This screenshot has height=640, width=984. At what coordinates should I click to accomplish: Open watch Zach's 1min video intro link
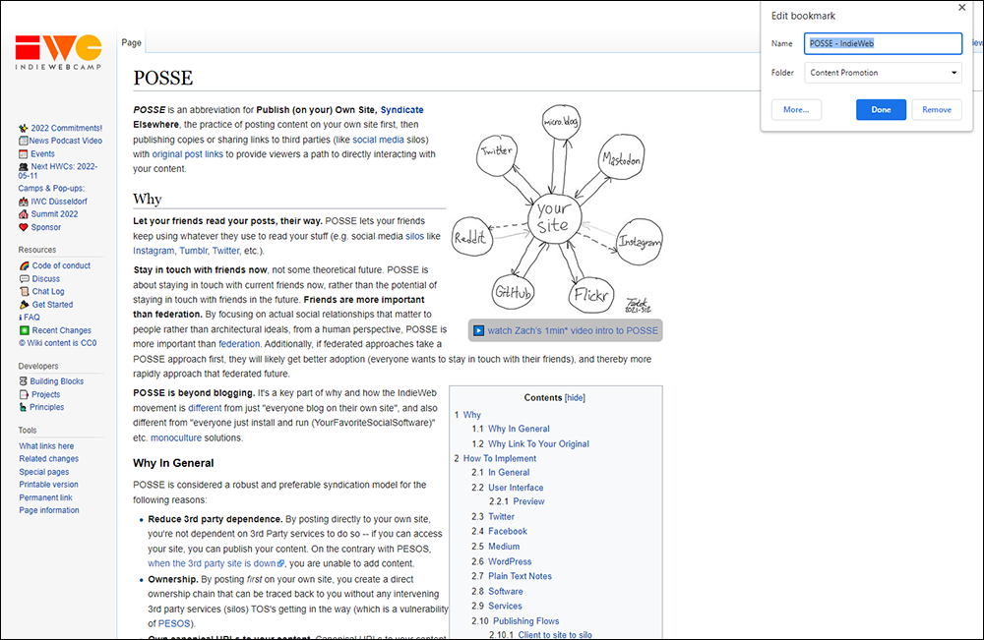coord(573,330)
